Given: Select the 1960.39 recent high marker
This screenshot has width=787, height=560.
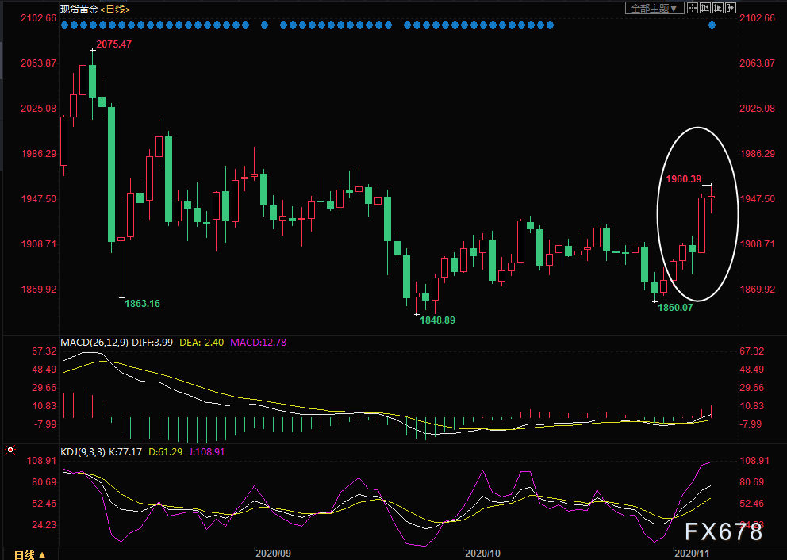Looking at the screenshot, I should point(683,179).
